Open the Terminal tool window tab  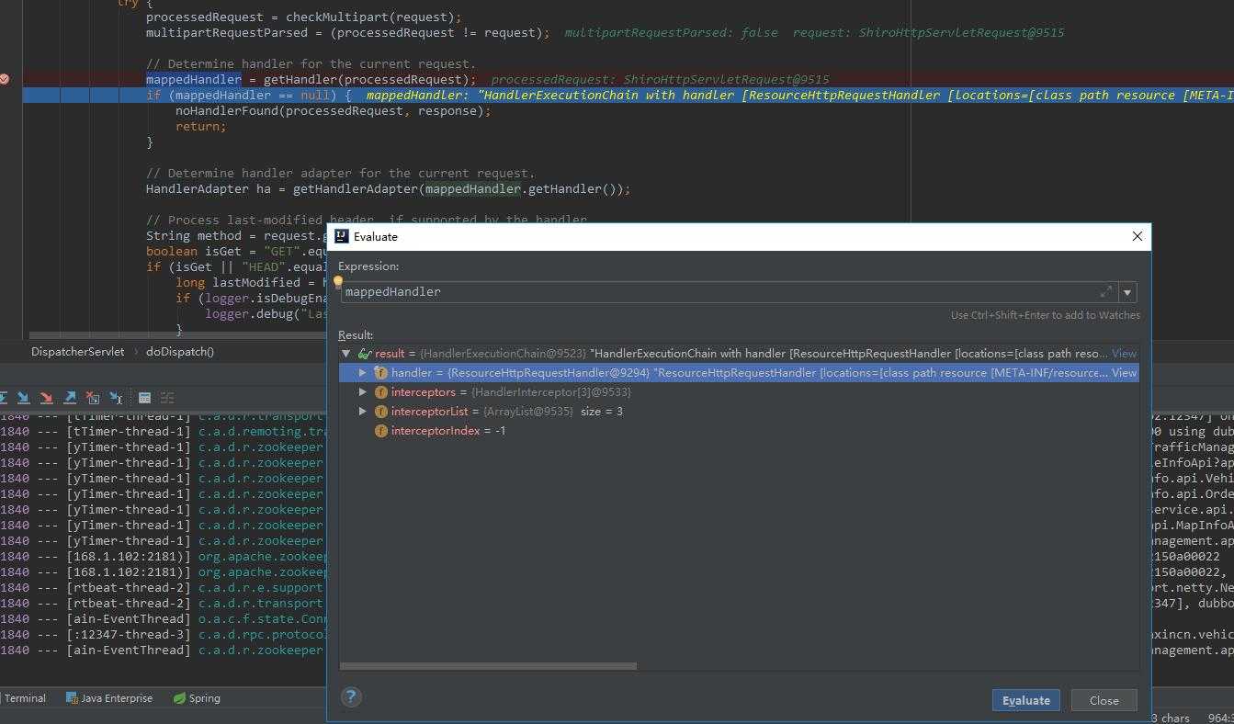pyautogui.click(x=23, y=698)
